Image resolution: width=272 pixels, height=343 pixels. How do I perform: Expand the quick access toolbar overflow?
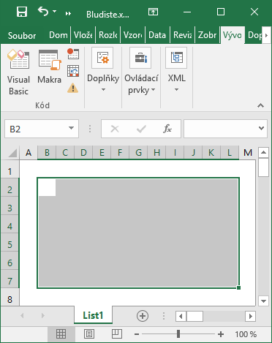(68, 14)
